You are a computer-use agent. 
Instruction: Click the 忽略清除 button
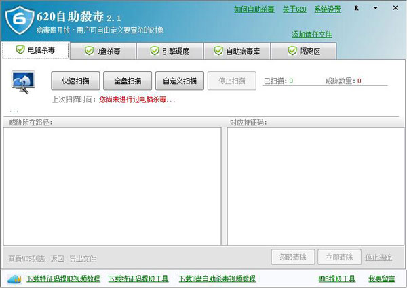click(293, 257)
